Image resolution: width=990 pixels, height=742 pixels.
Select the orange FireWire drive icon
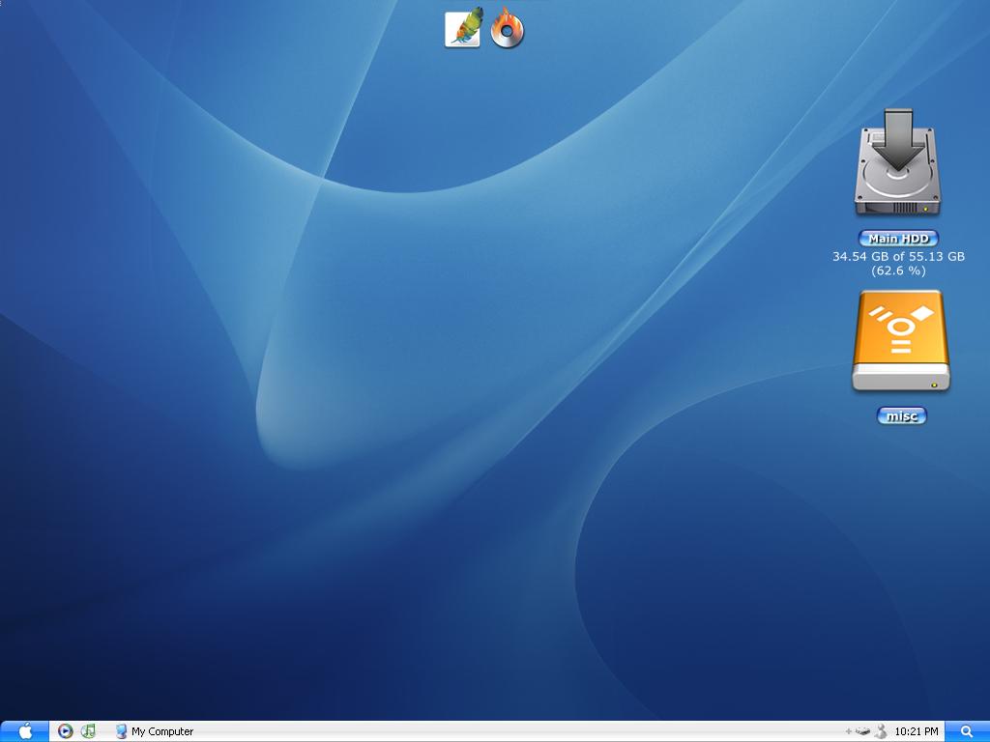click(900, 342)
